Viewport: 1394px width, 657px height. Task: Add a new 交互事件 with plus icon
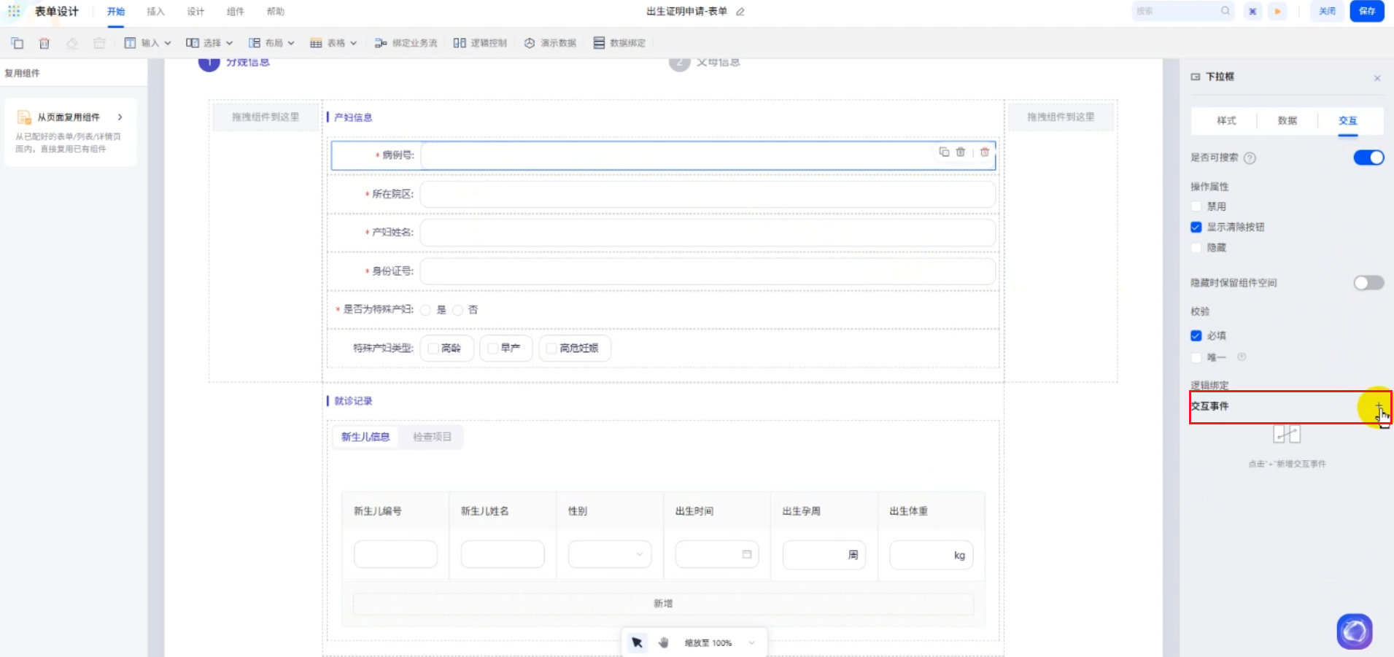pos(1378,406)
